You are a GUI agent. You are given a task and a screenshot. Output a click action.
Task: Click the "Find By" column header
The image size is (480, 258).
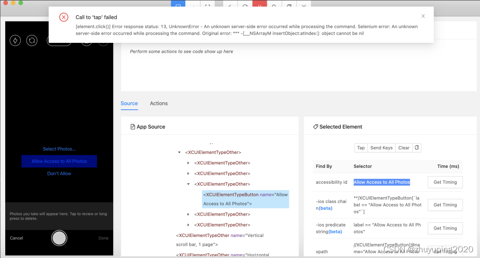324,166
